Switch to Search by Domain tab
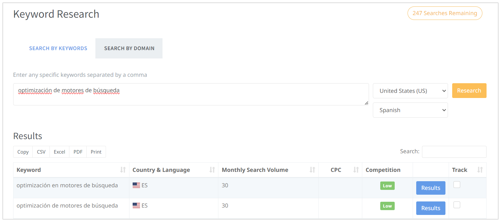501x222 pixels. pos(129,49)
